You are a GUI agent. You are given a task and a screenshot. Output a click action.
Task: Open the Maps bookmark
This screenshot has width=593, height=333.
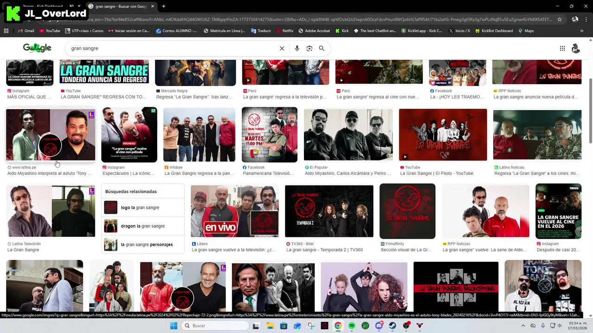526,31
